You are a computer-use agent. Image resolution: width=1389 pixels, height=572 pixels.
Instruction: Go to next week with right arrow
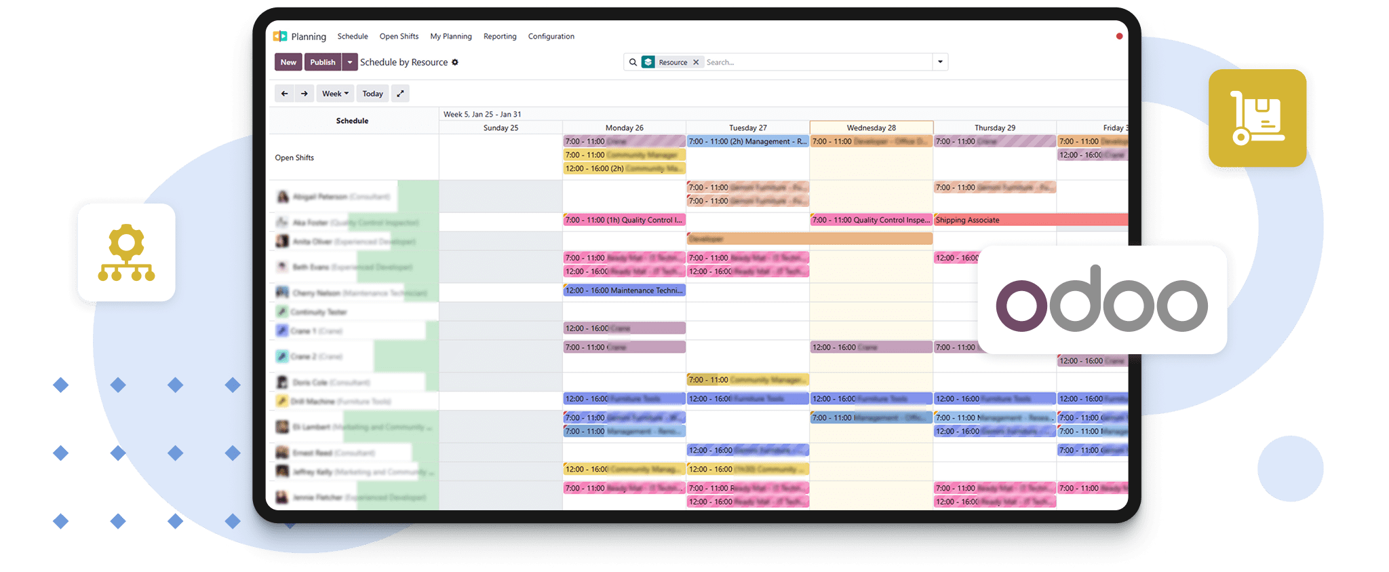(x=305, y=94)
